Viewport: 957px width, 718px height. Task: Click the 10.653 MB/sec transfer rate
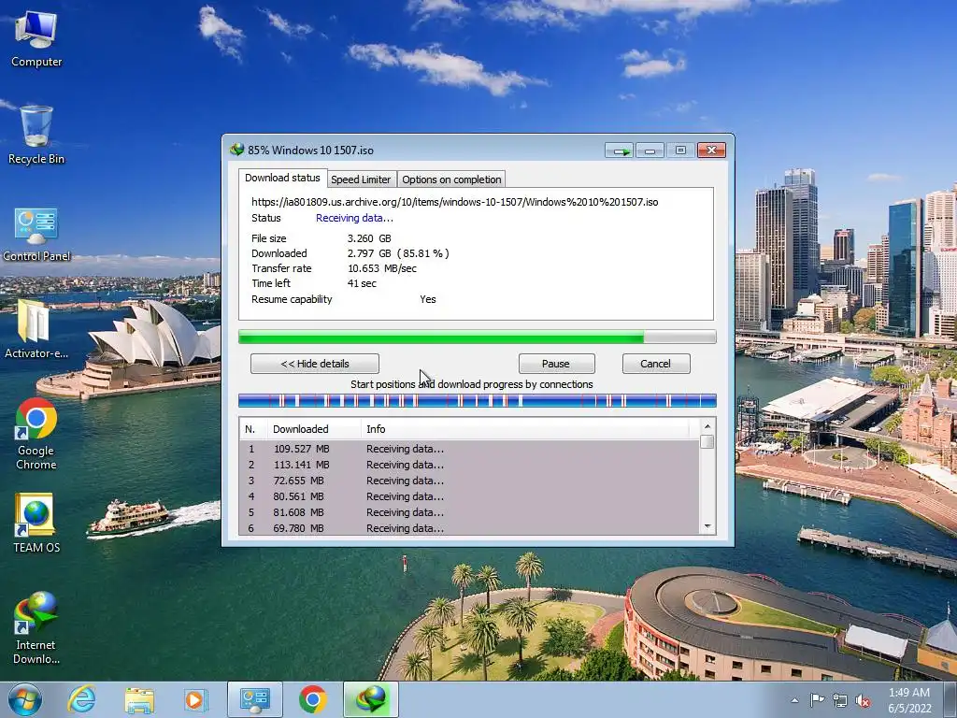pyautogui.click(x=382, y=268)
